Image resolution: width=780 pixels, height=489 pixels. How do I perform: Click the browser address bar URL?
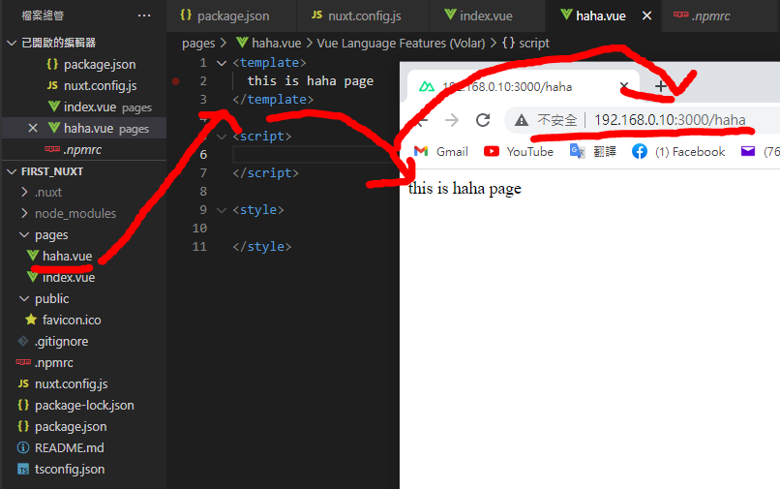tap(670, 120)
